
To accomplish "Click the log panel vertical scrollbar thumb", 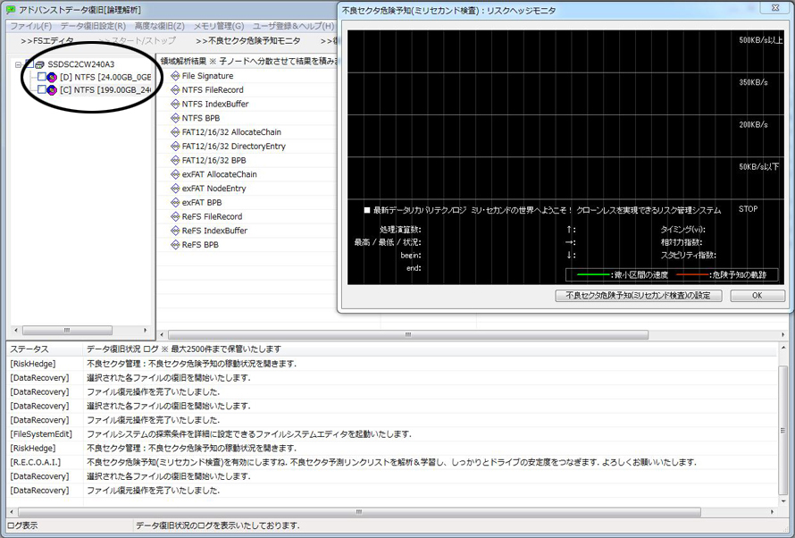I will pos(783,430).
